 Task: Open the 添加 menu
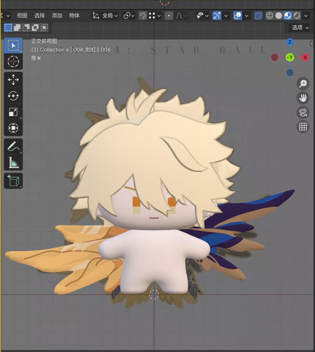point(57,16)
